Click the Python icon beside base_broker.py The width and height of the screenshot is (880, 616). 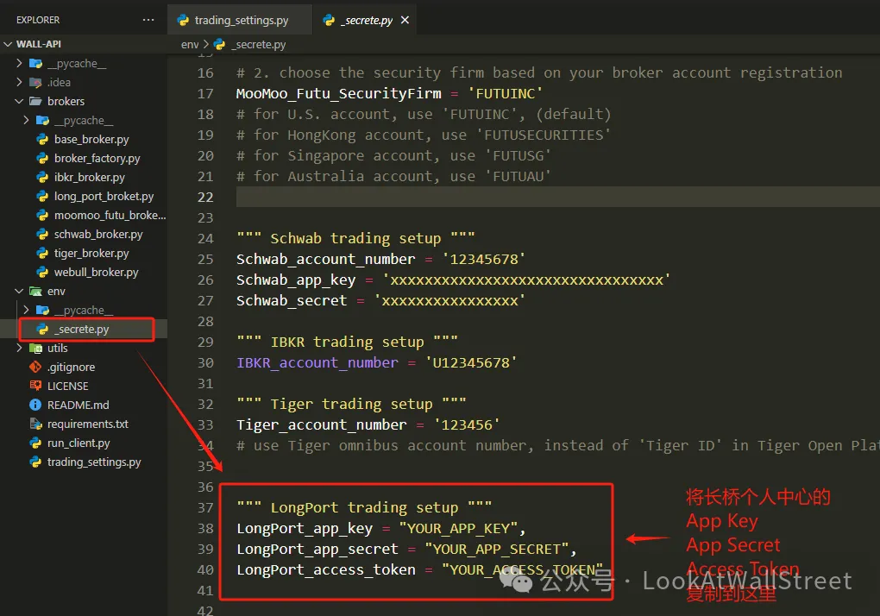(x=41, y=140)
